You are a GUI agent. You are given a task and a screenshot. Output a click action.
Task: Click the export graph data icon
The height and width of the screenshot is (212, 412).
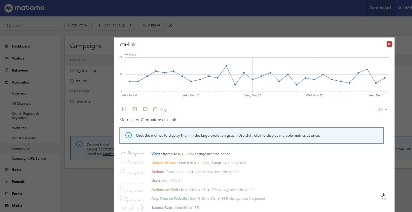[x=124, y=109]
